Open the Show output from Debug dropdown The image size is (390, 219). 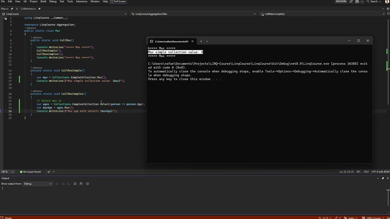[x=38, y=184]
